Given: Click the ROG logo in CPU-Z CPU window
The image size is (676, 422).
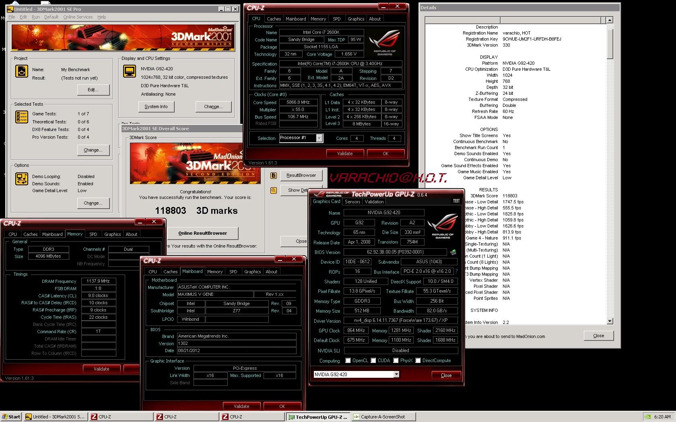Looking at the screenshot, I should coord(385,43).
